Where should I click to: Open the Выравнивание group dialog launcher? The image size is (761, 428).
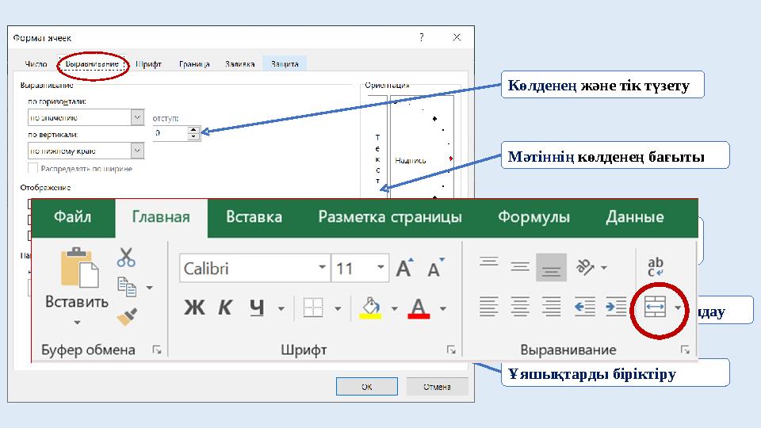pos(685,350)
